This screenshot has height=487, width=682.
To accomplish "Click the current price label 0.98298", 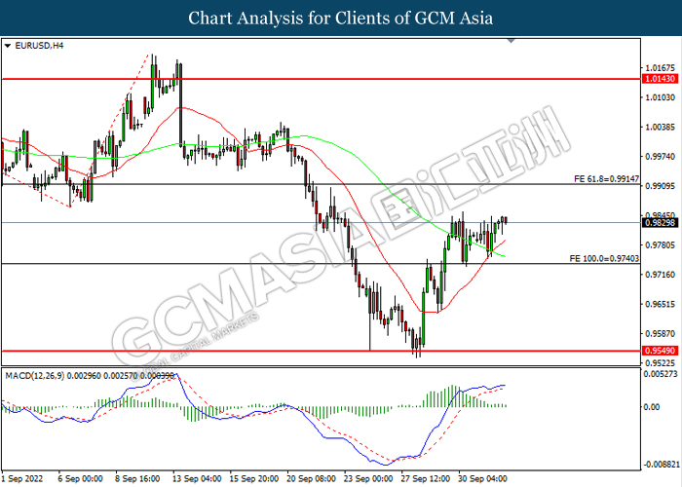I will (660, 223).
